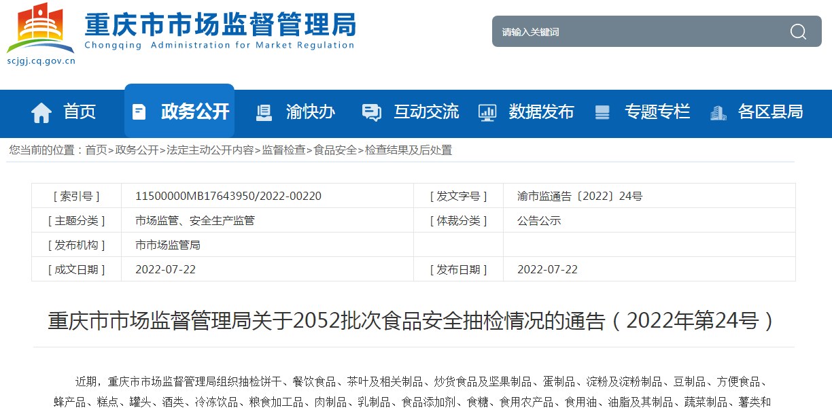Image resolution: width=832 pixels, height=412 pixels.
Task: Click the chart monitor icon beside 数据发布
Action: [487, 112]
